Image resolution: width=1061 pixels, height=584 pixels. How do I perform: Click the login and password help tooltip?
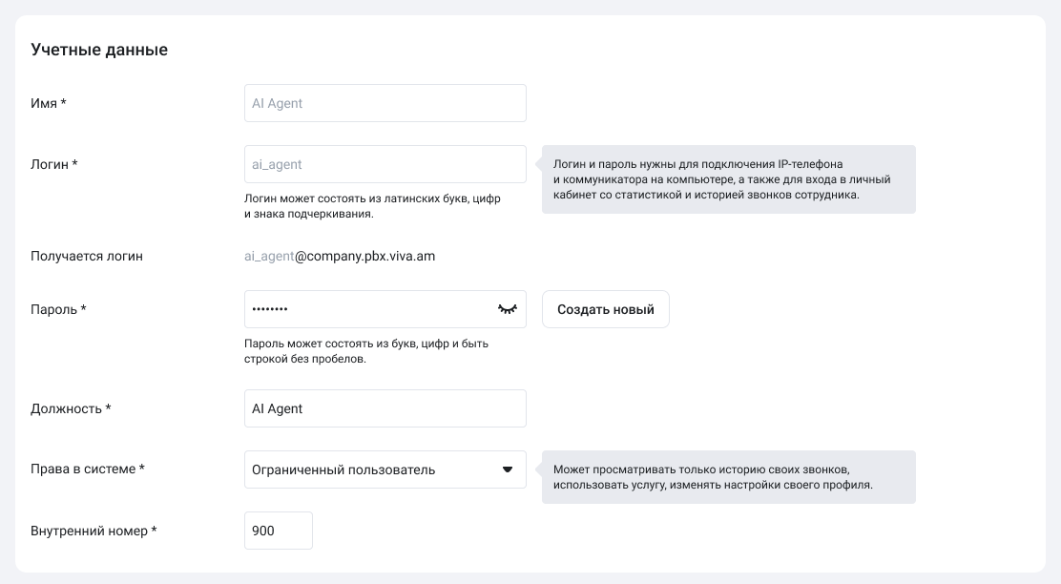coord(729,179)
